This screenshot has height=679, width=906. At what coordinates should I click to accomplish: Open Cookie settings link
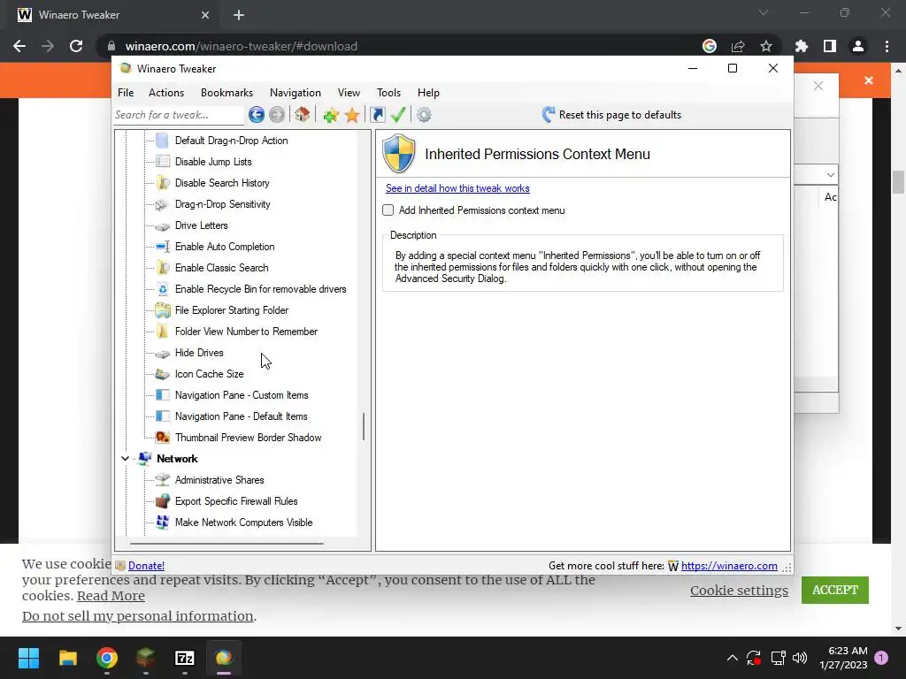[x=739, y=591]
